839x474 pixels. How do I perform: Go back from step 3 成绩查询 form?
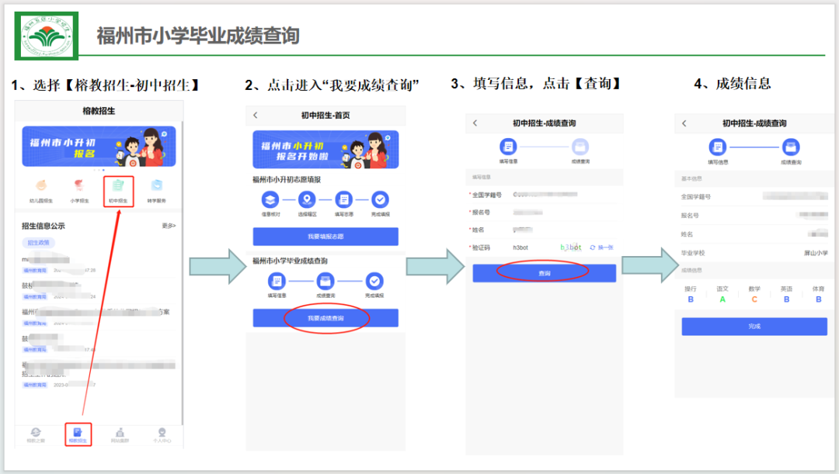pyautogui.click(x=475, y=123)
